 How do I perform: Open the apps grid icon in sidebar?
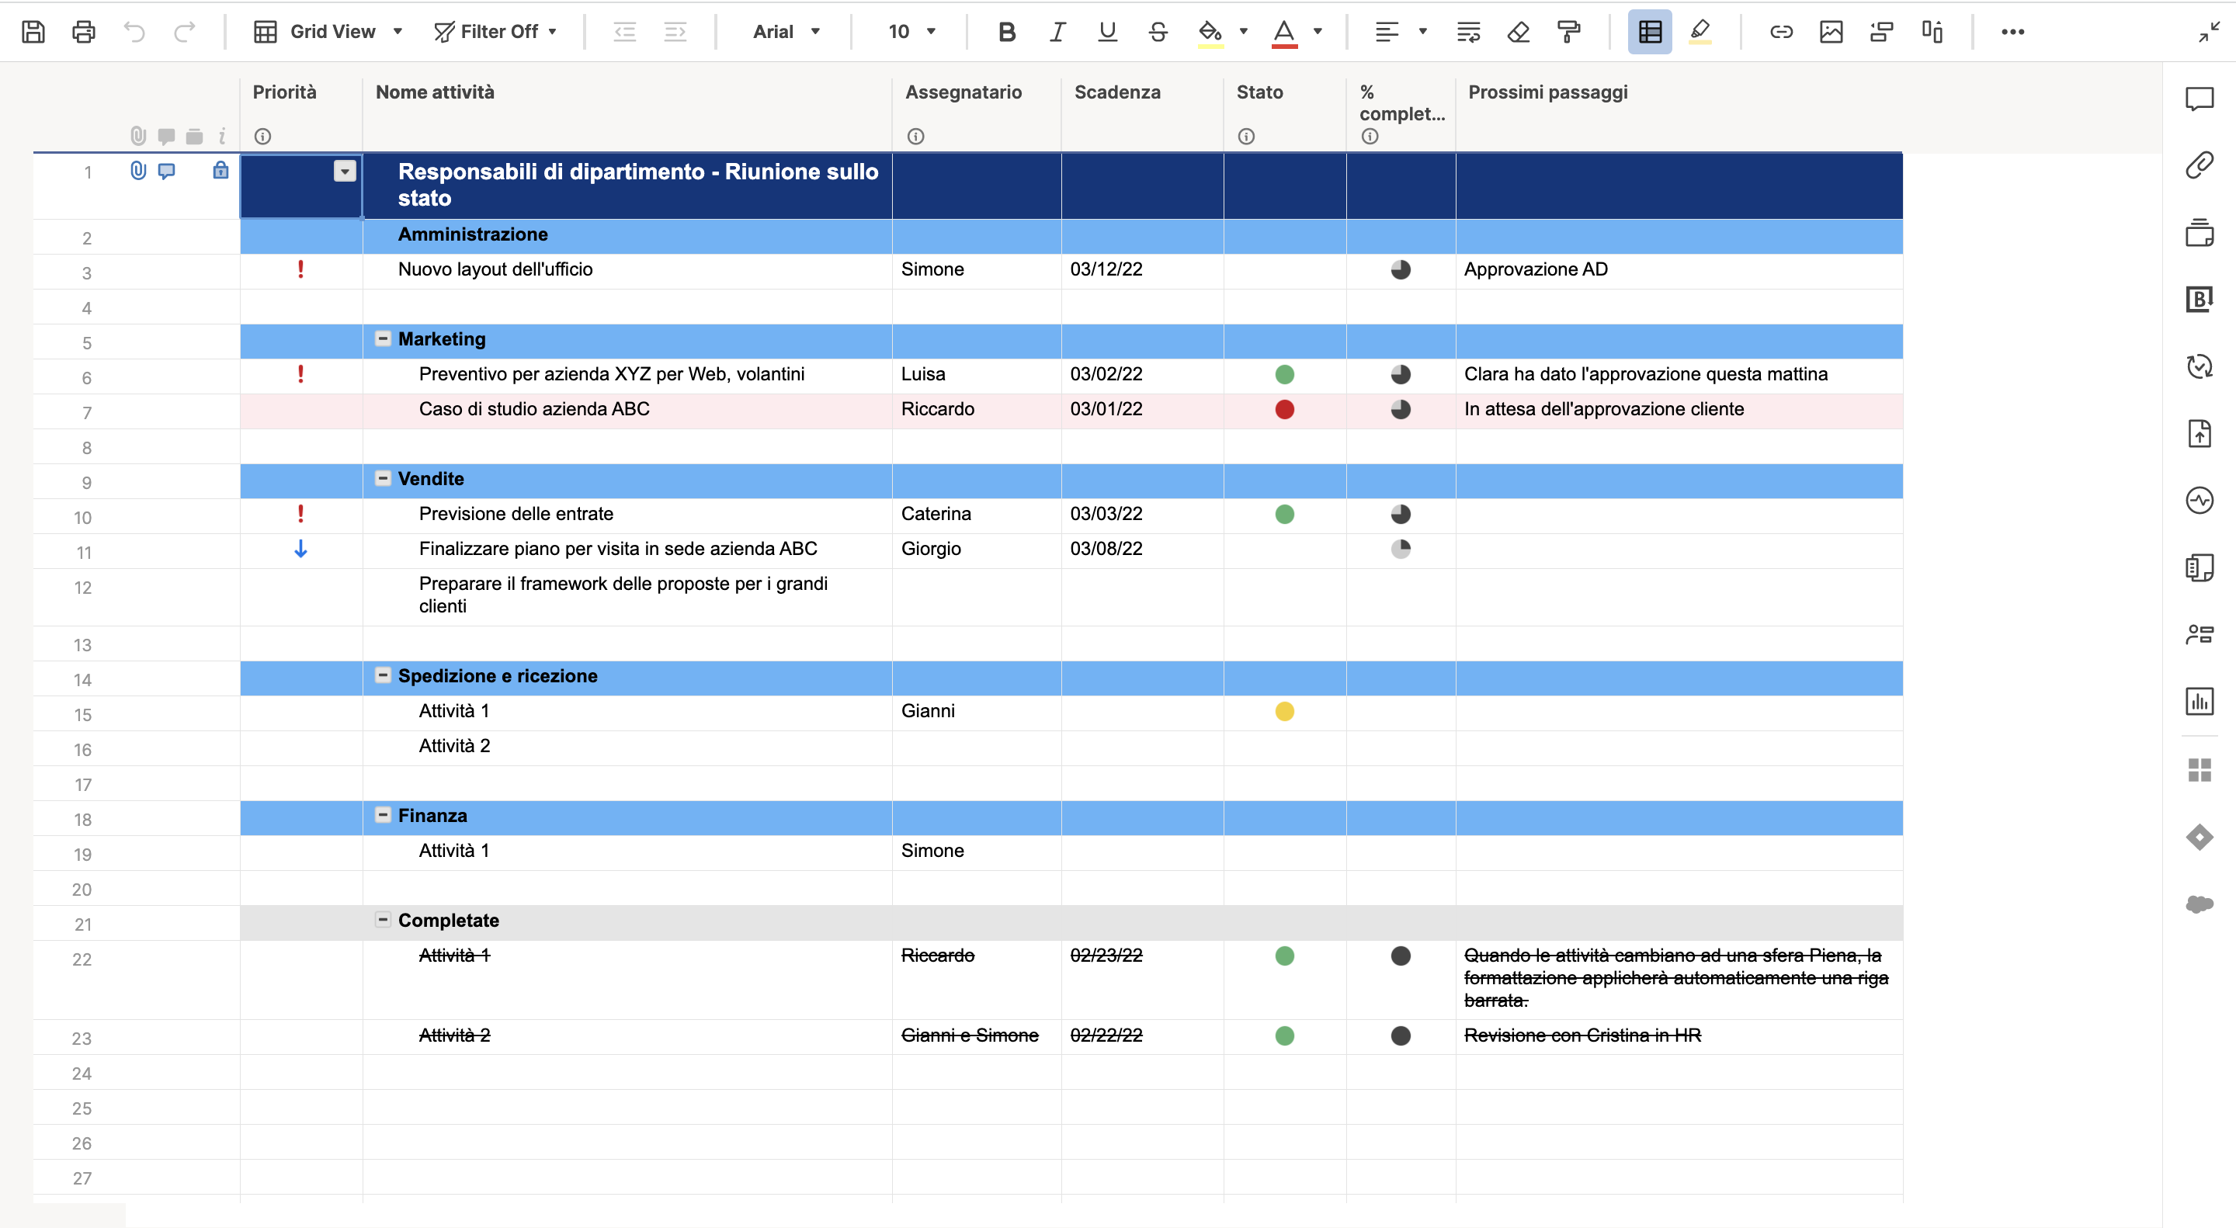click(2199, 770)
